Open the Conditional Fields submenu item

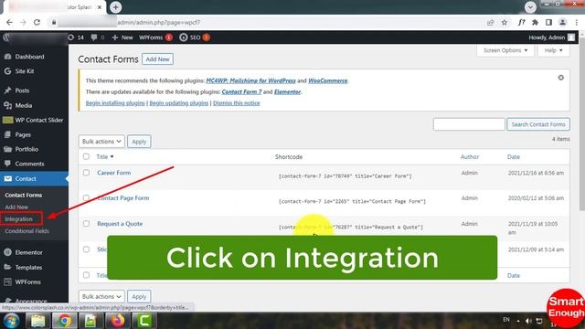click(27, 231)
